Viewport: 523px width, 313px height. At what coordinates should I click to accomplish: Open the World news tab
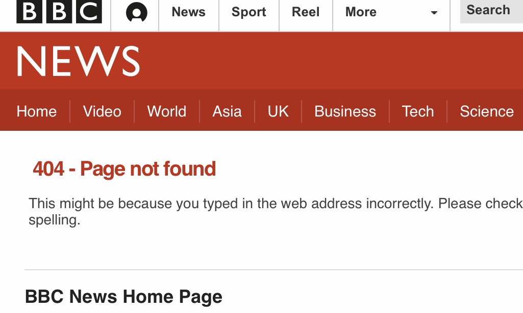click(x=167, y=111)
